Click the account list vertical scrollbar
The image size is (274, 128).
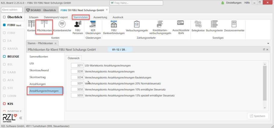coord(265,83)
